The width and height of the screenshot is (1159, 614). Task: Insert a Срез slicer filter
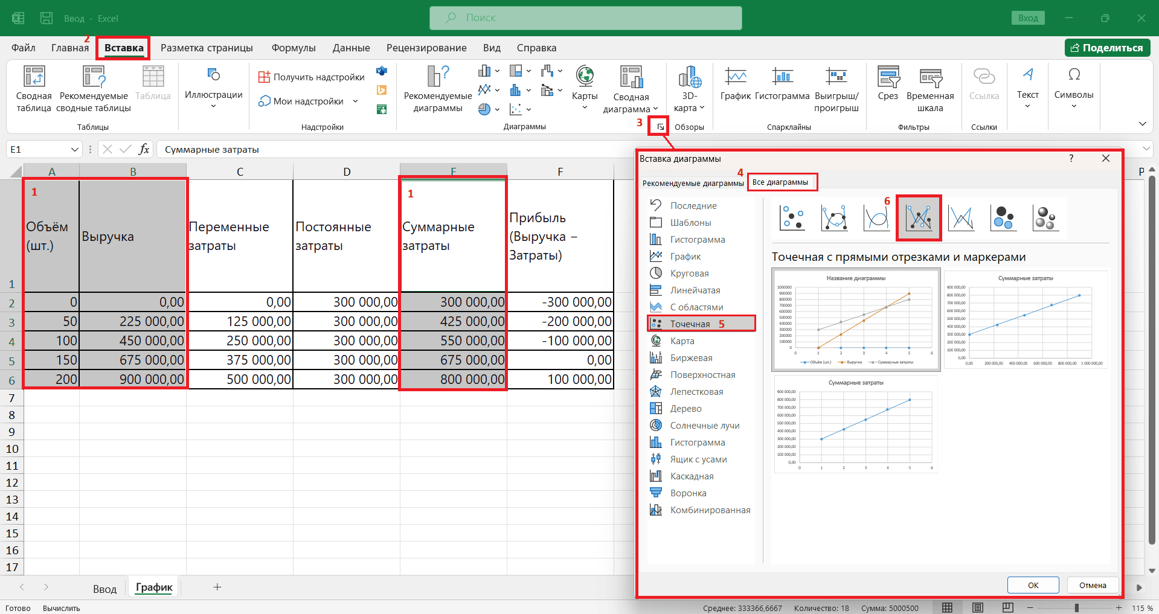coord(888,83)
